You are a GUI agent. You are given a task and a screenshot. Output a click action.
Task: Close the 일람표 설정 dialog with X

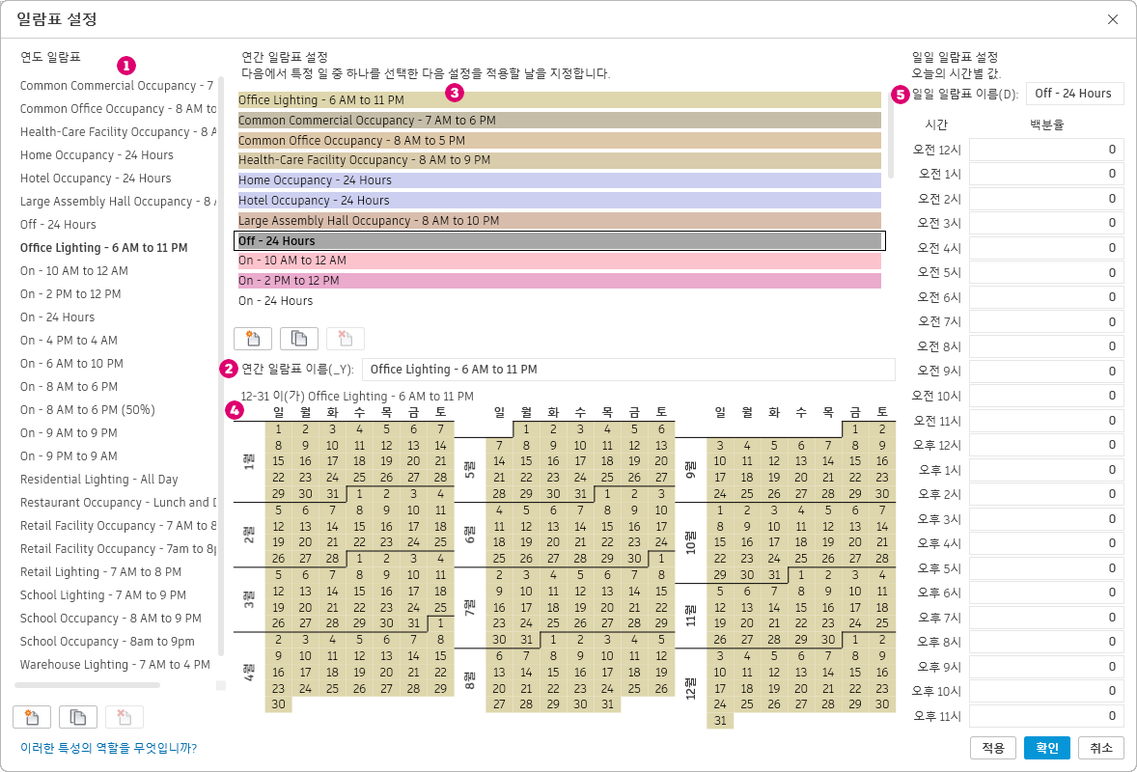(x=1112, y=19)
